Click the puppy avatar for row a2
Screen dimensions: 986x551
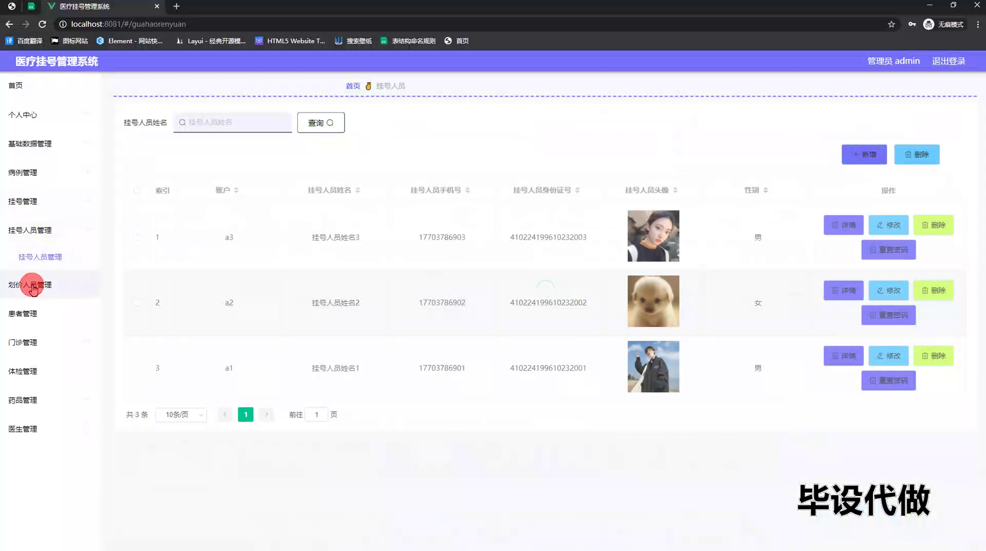click(x=653, y=301)
